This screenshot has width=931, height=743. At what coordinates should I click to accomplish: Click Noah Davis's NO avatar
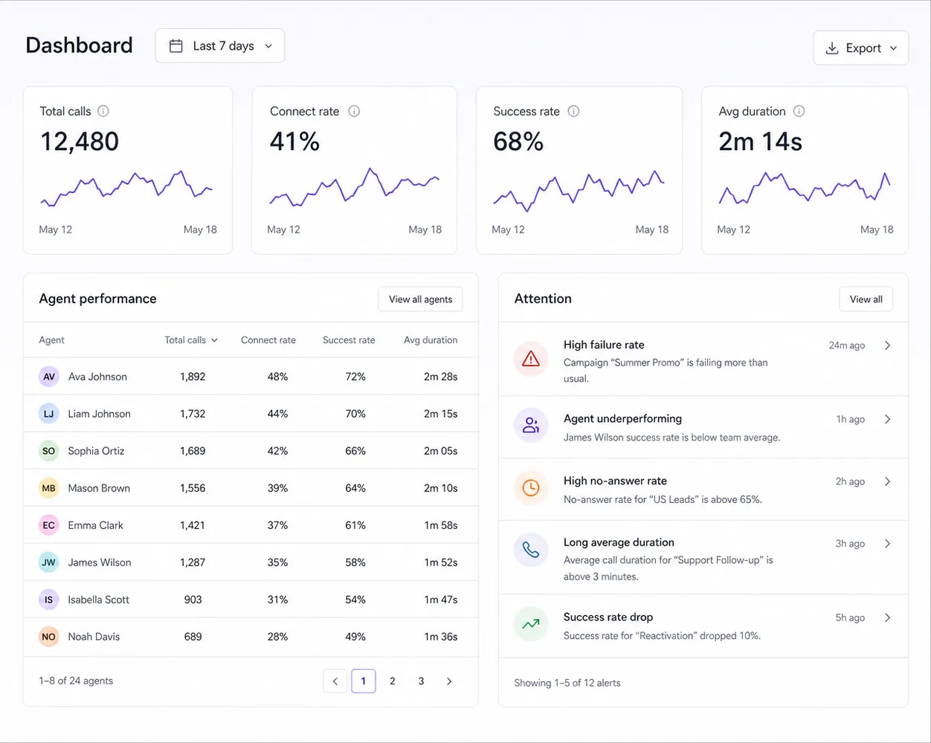(49, 637)
